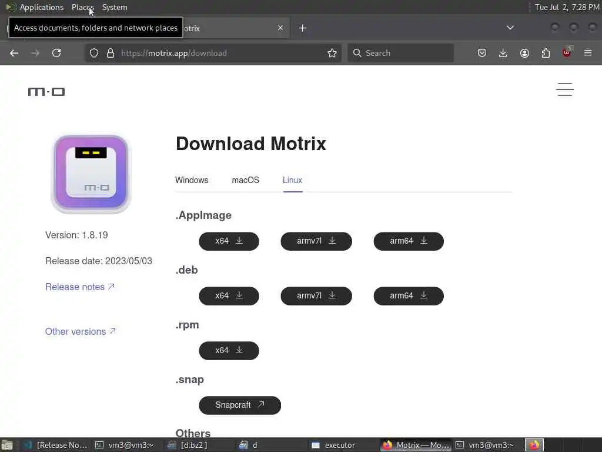Open the System menu
The image size is (602, 452).
pos(115,7)
